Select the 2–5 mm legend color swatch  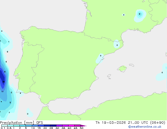23,126
